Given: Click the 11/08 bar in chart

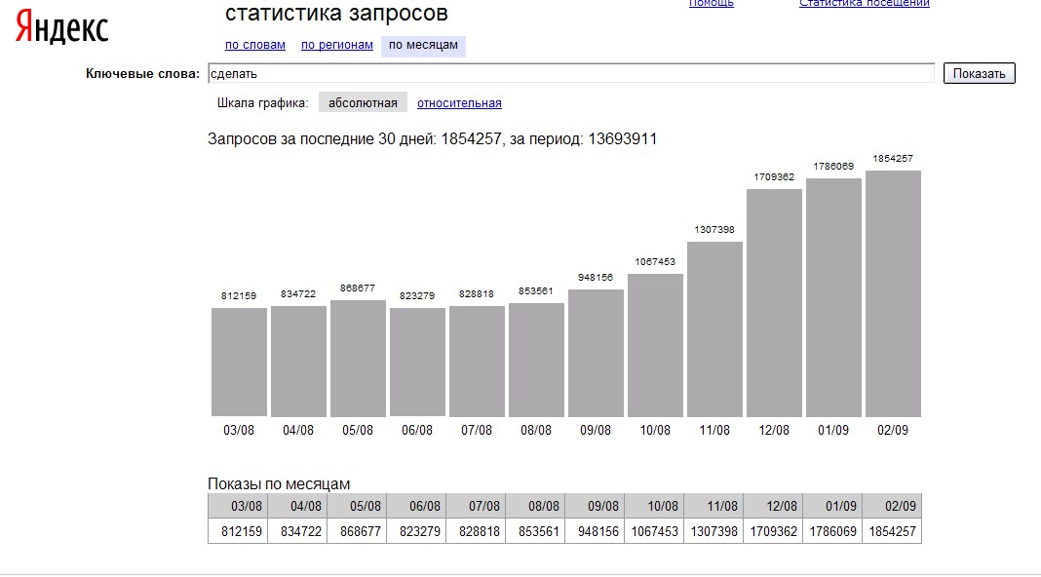Looking at the screenshot, I should click(x=714, y=328).
